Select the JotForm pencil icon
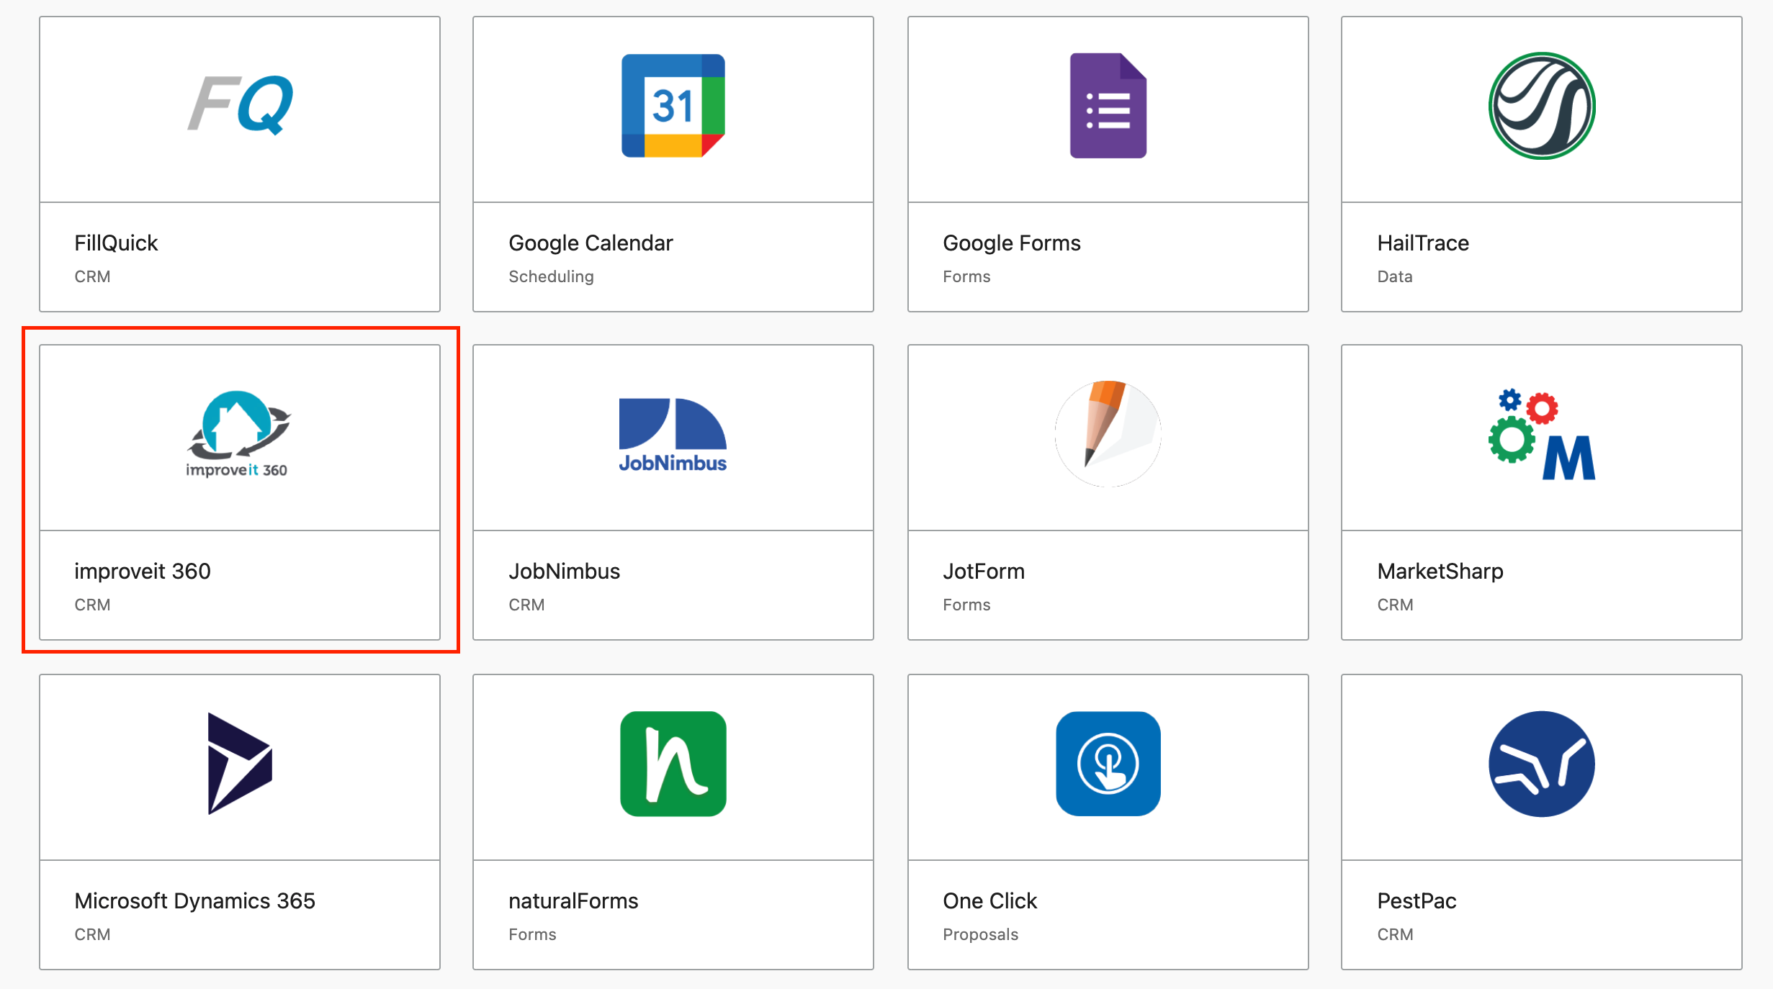The height and width of the screenshot is (989, 1773). [x=1108, y=434]
